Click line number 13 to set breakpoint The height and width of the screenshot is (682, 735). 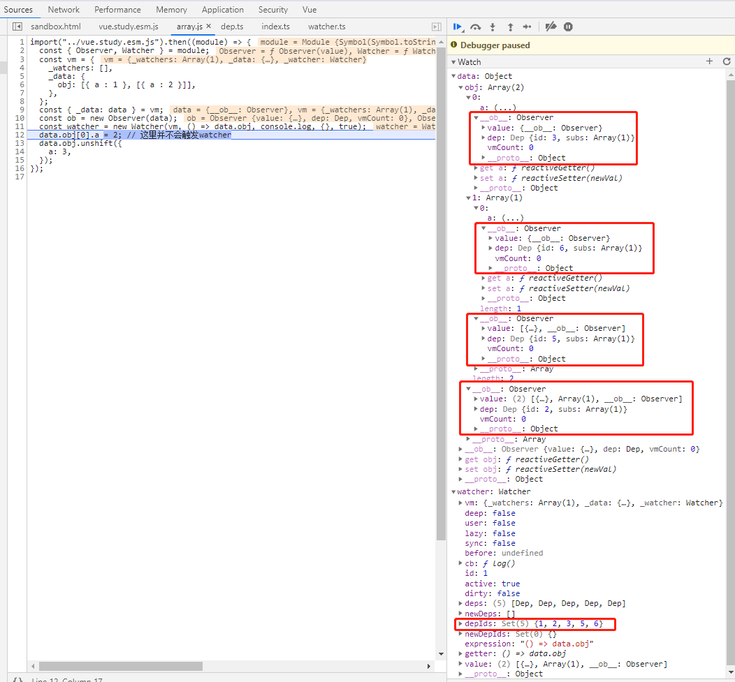[x=22, y=143]
